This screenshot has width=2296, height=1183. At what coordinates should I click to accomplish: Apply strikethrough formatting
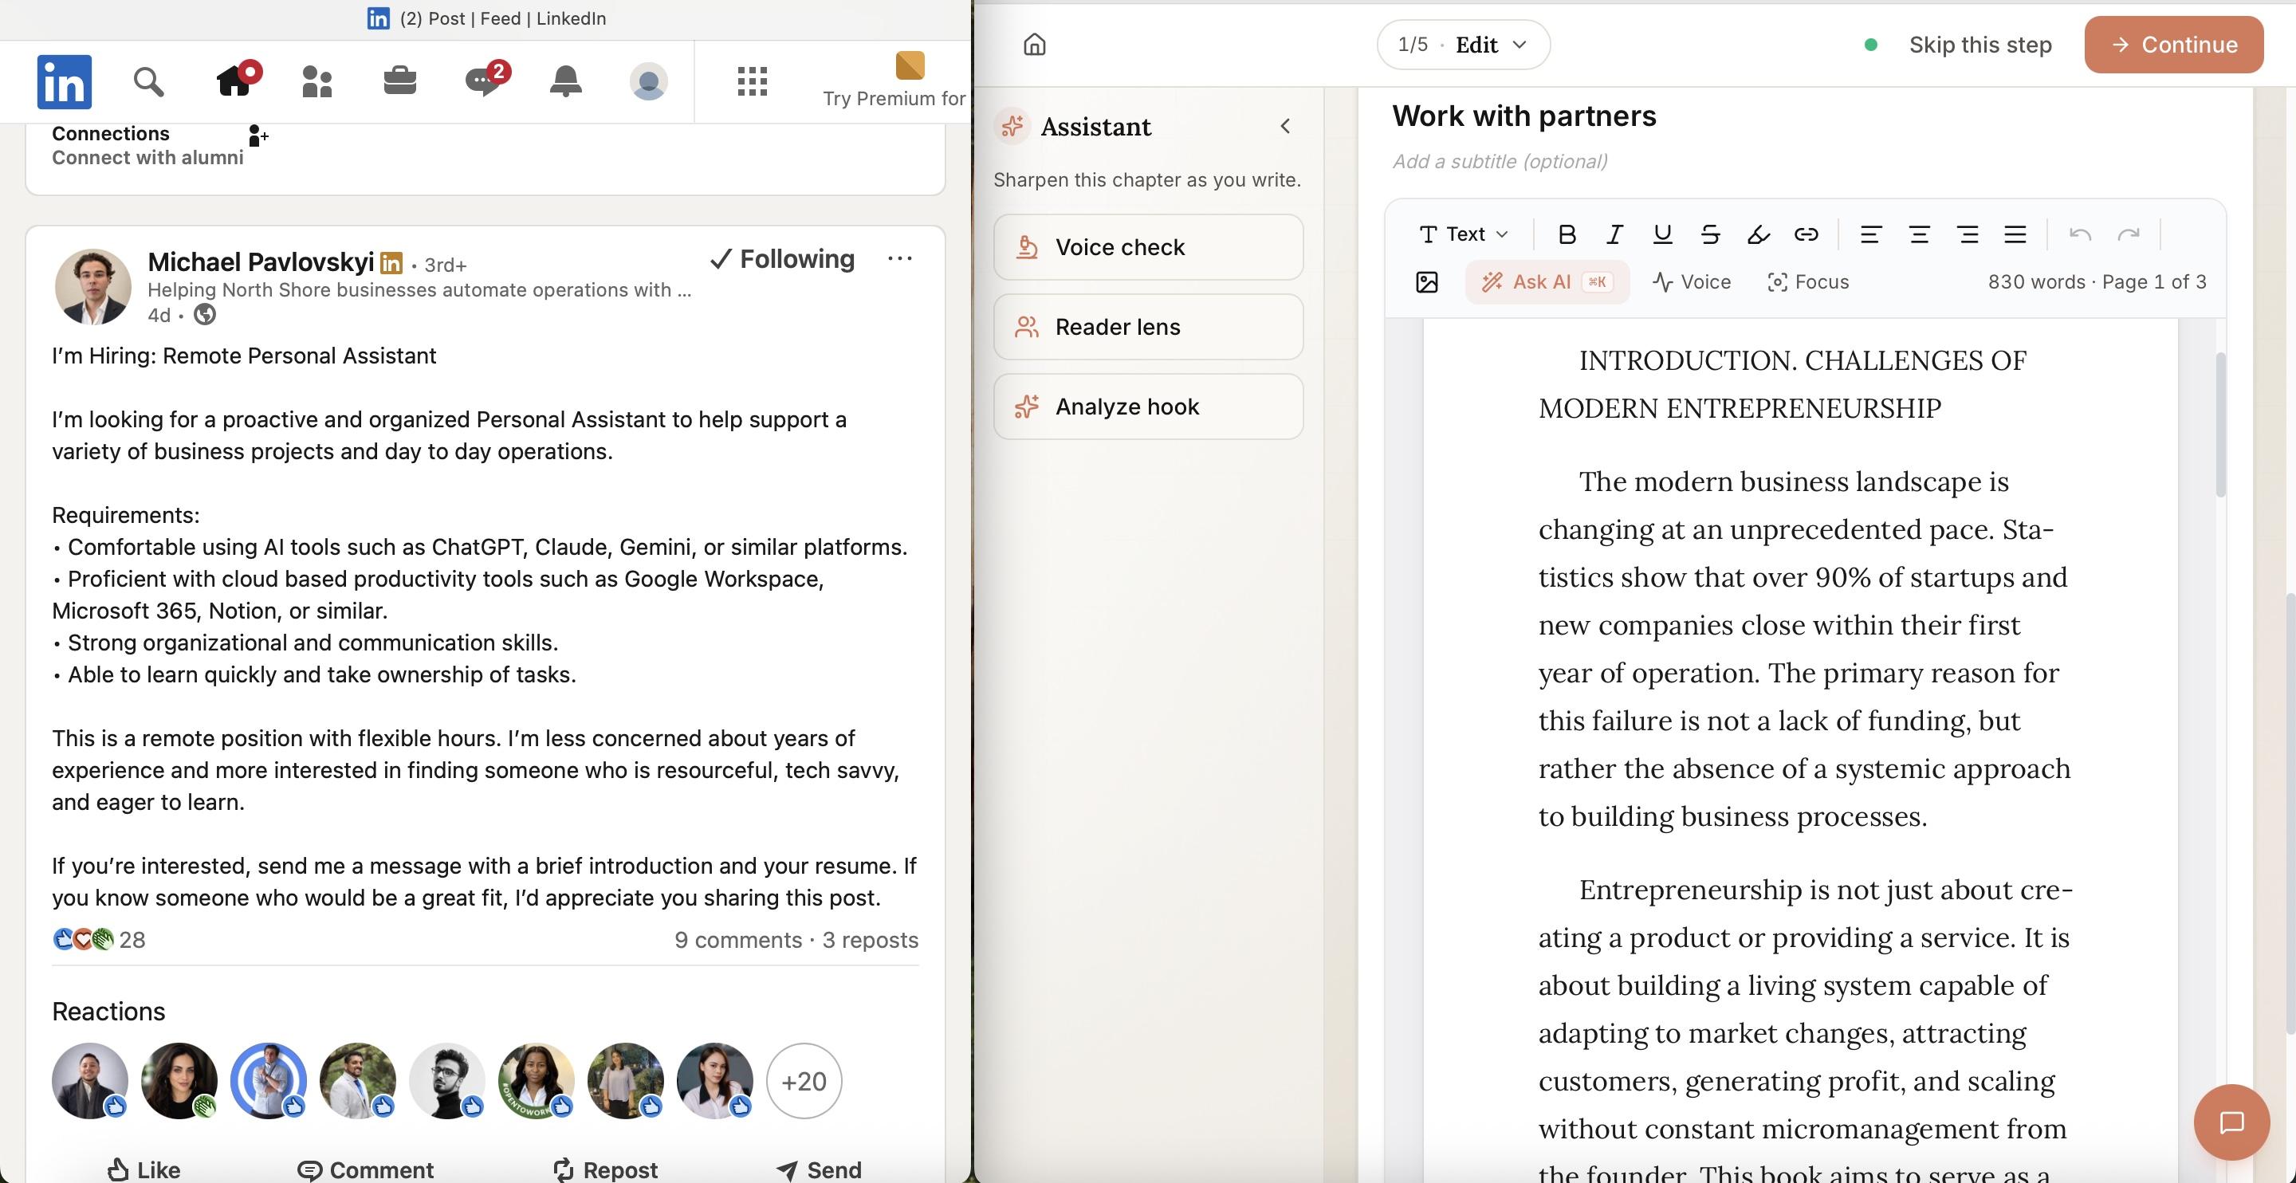point(1709,234)
